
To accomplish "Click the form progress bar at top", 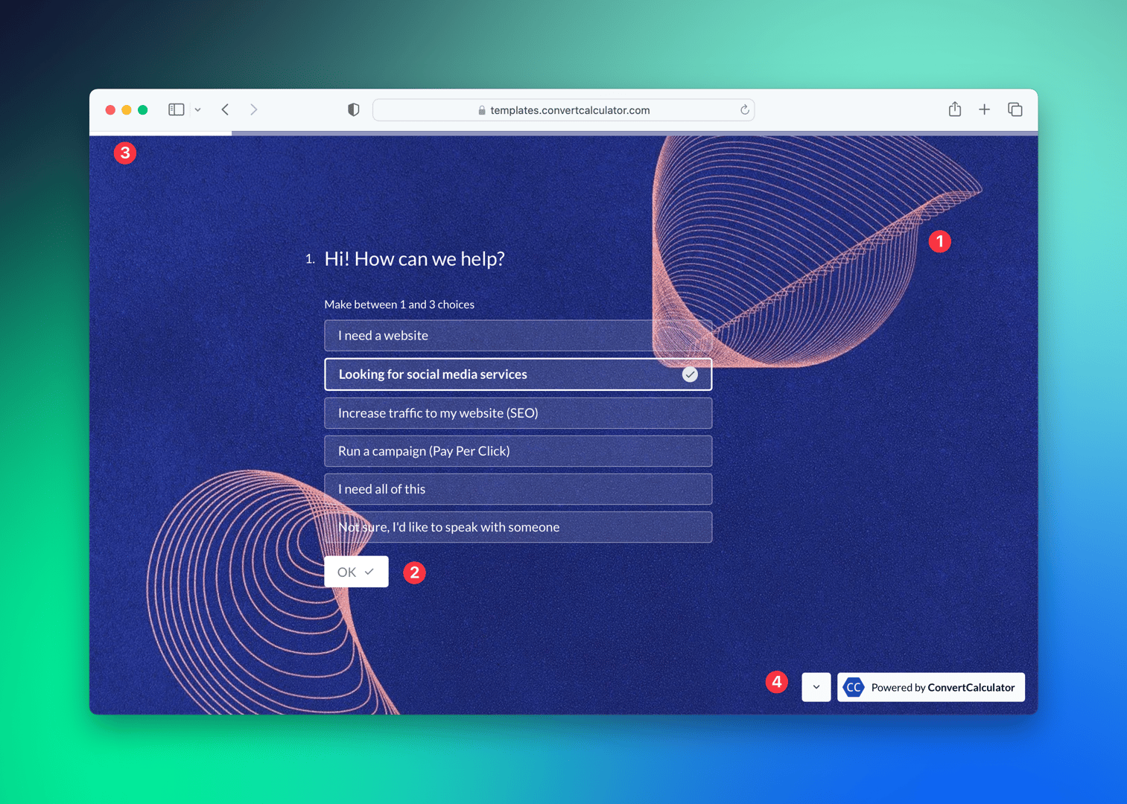I will [563, 133].
